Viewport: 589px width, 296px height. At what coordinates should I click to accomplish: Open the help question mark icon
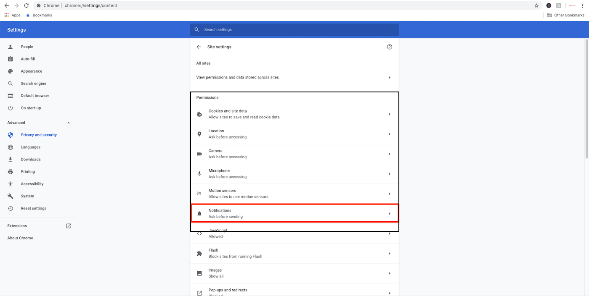click(x=389, y=47)
